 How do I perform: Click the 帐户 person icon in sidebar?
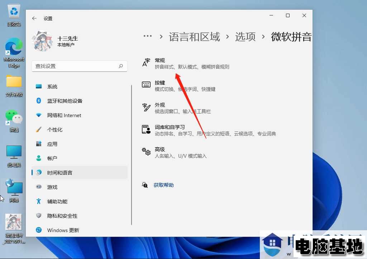coord(39,158)
